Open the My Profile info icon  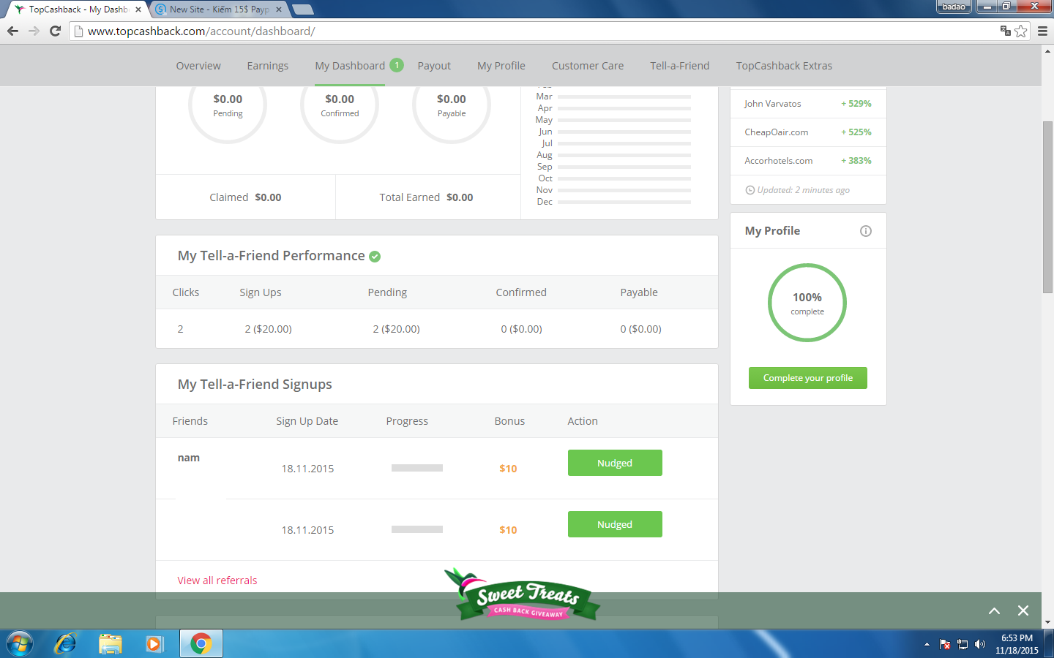tap(866, 231)
